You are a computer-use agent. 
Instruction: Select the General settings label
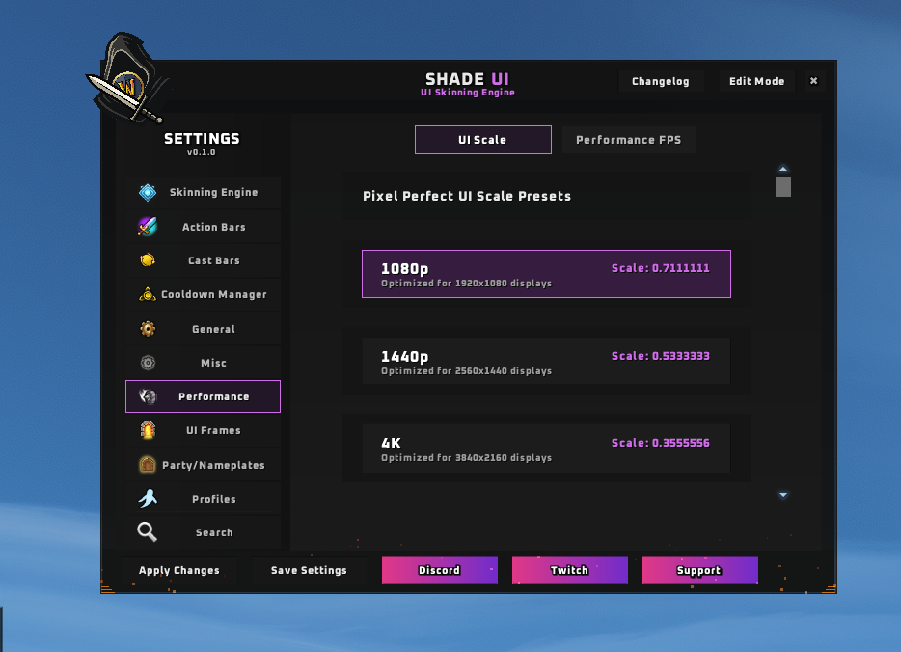click(x=214, y=329)
